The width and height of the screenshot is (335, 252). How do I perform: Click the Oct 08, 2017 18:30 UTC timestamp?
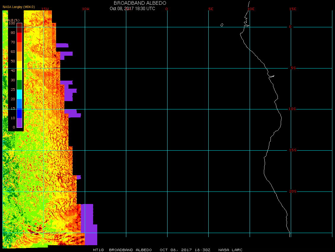pos(132,9)
